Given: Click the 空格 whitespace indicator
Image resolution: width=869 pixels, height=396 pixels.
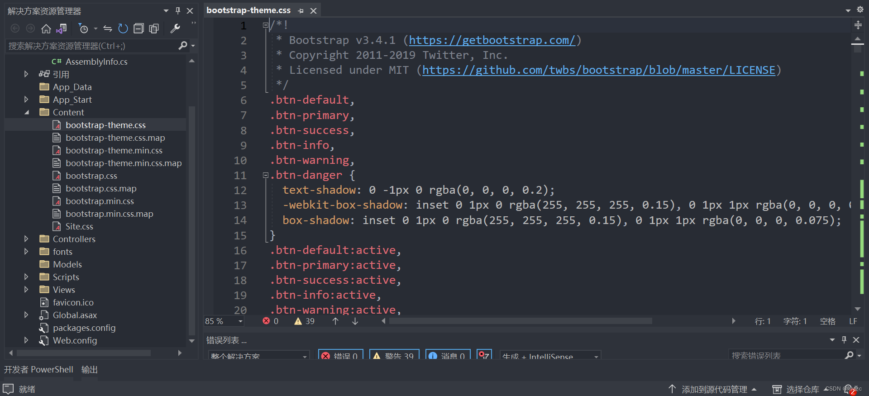Looking at the screenshot, I should pyautogui.click(x=828, y=321).
